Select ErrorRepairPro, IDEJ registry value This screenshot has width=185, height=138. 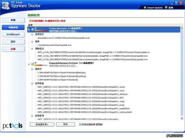coord(81,98)
